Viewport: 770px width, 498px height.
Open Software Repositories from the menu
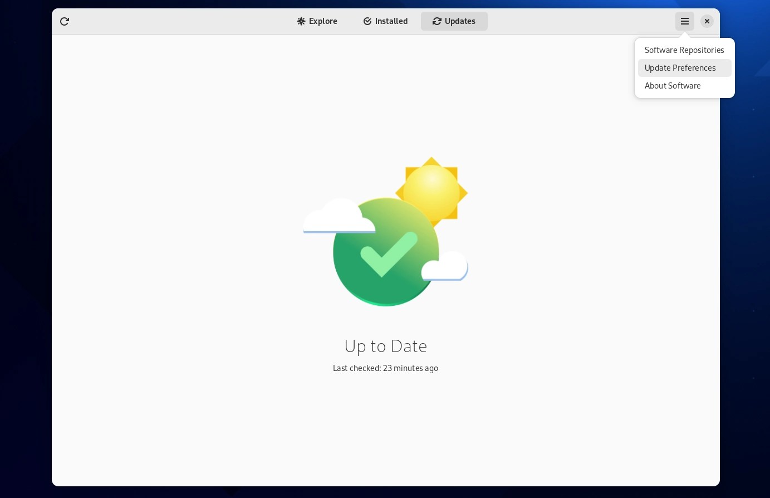point(684,50)
